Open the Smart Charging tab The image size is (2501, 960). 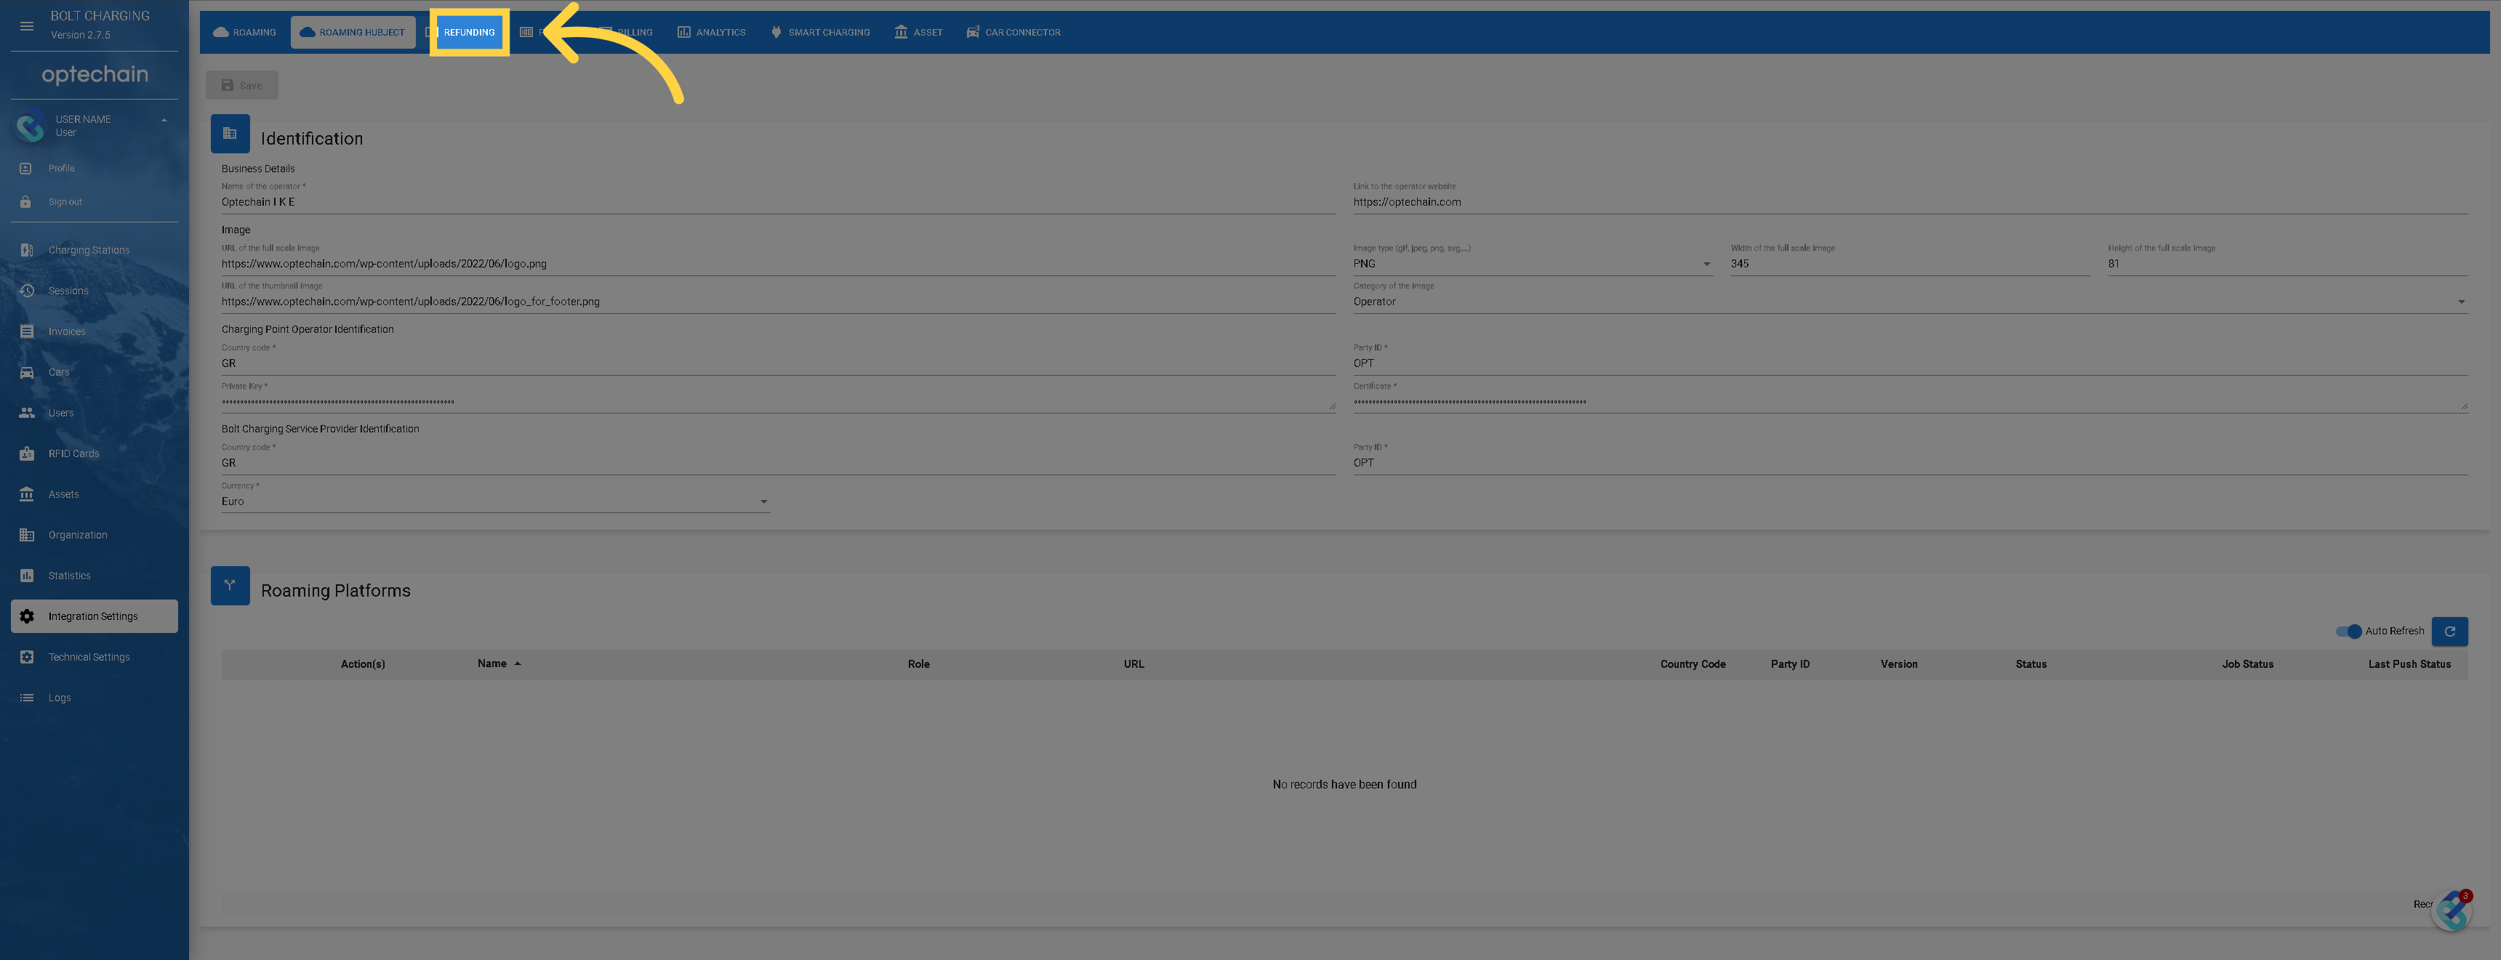coord(819,32)
